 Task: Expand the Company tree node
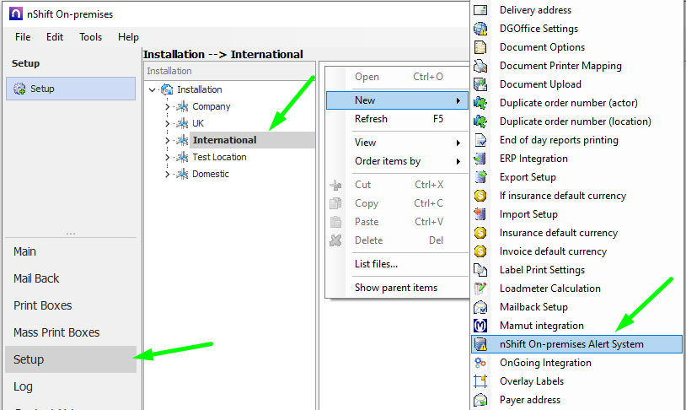point(167,107)
